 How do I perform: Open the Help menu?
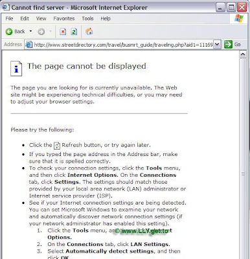pos(106,19)
